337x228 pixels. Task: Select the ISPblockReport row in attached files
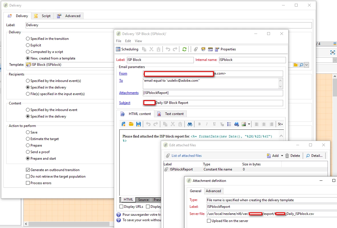(245, 169)
